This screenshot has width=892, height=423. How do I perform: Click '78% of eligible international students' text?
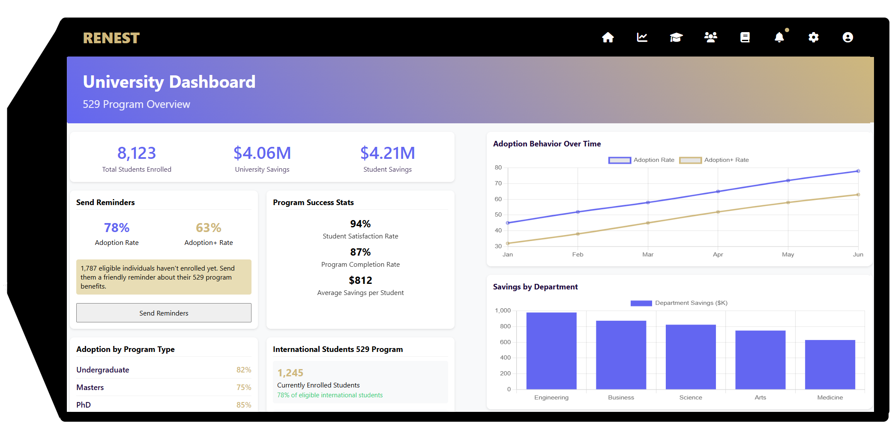(x=330, y=395)
